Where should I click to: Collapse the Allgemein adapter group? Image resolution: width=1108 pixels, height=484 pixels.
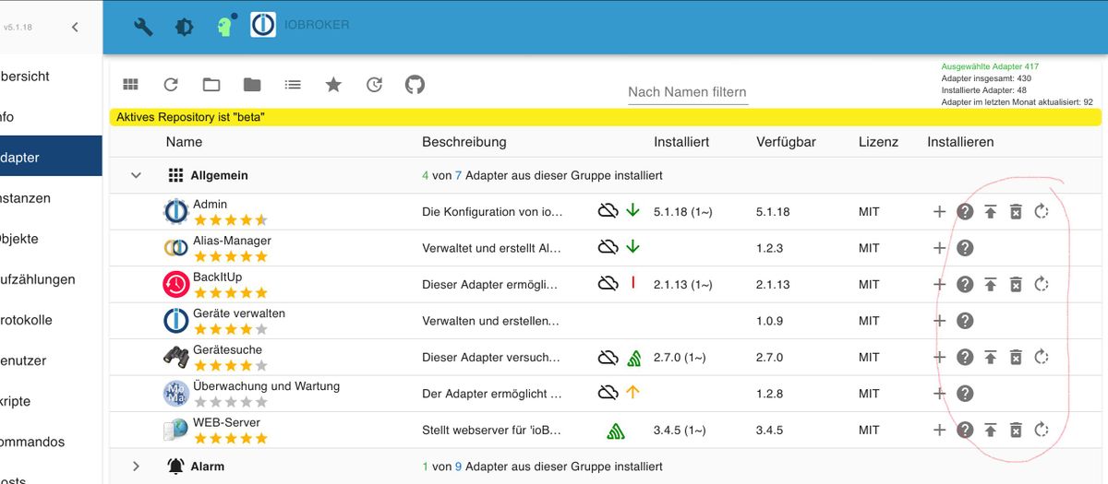[x=136, y=175]
